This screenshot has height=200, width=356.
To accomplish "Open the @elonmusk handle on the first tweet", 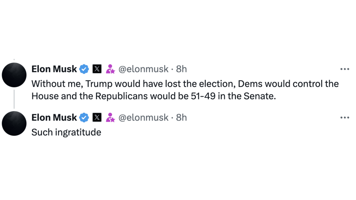I will coord(144,69).
